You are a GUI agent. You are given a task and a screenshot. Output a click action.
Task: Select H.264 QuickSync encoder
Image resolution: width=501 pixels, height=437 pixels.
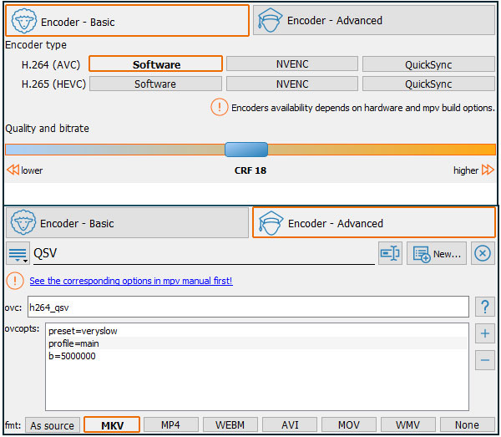(x=428, y=64)
